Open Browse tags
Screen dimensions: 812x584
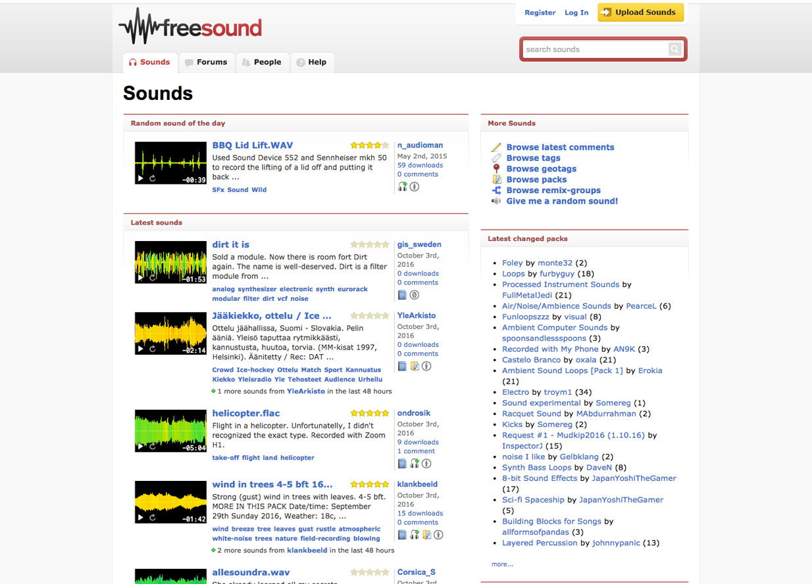[533, 158]
